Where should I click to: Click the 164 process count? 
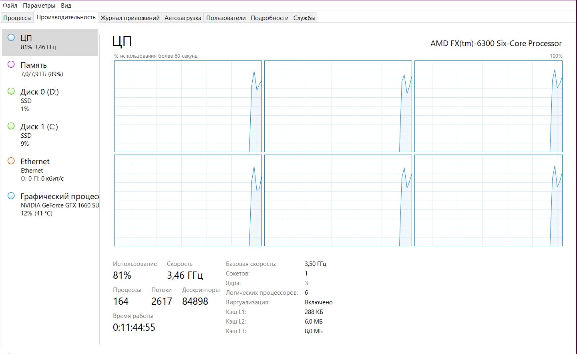click(x=121, y=301)
